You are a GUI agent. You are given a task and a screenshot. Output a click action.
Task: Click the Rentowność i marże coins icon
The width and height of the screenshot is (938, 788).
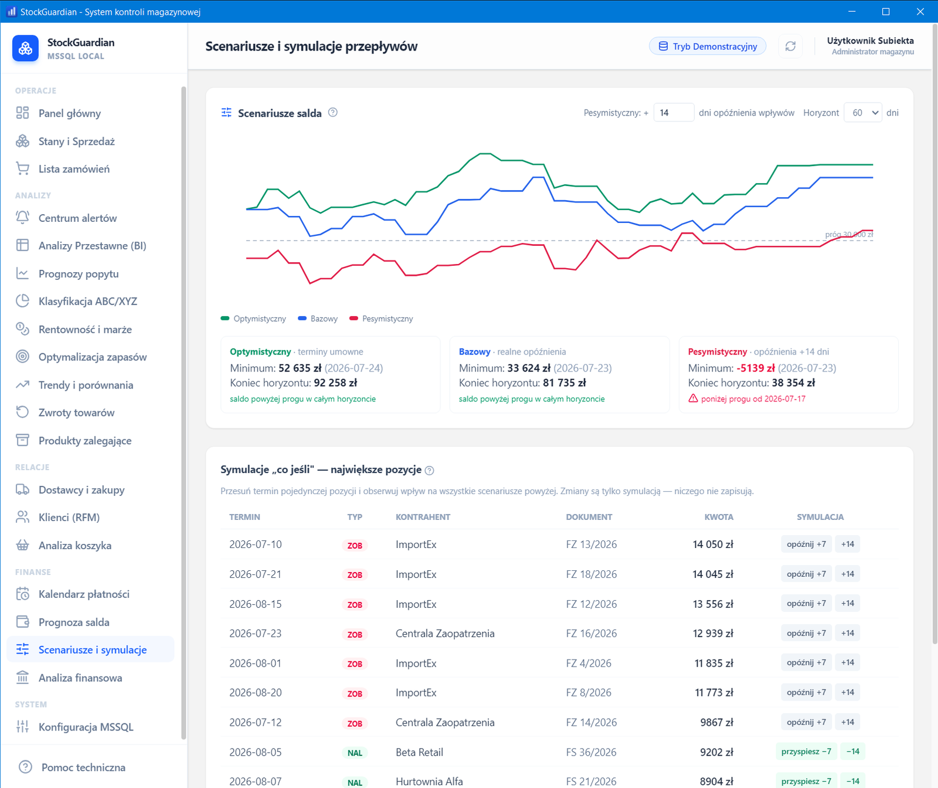tap(22, 329)
